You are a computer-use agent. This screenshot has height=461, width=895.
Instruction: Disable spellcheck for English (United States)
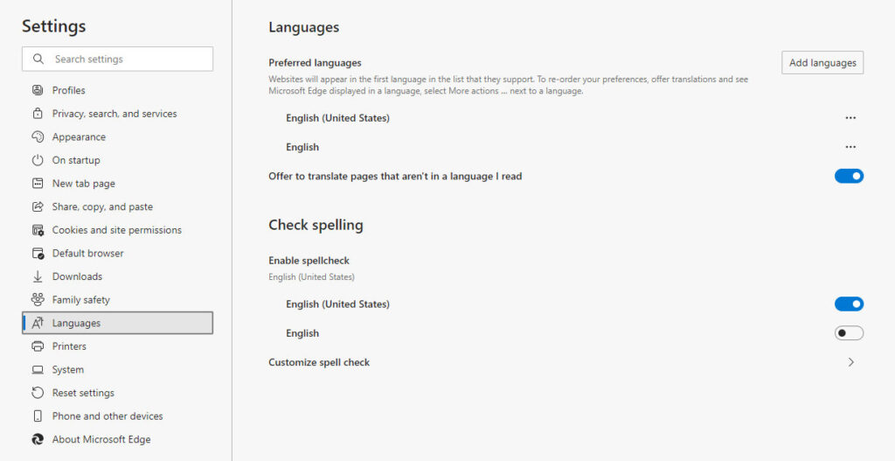click(849, 304)
